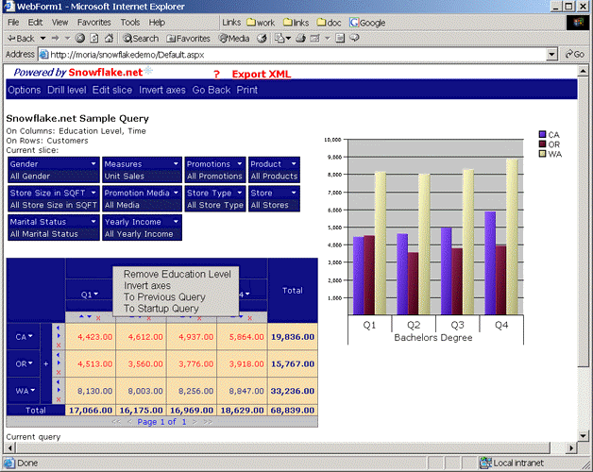Image resolution: width=593 pixels, height=472 pixels.
Task: Open the WA row header dropdown
Action: [32, 390]
